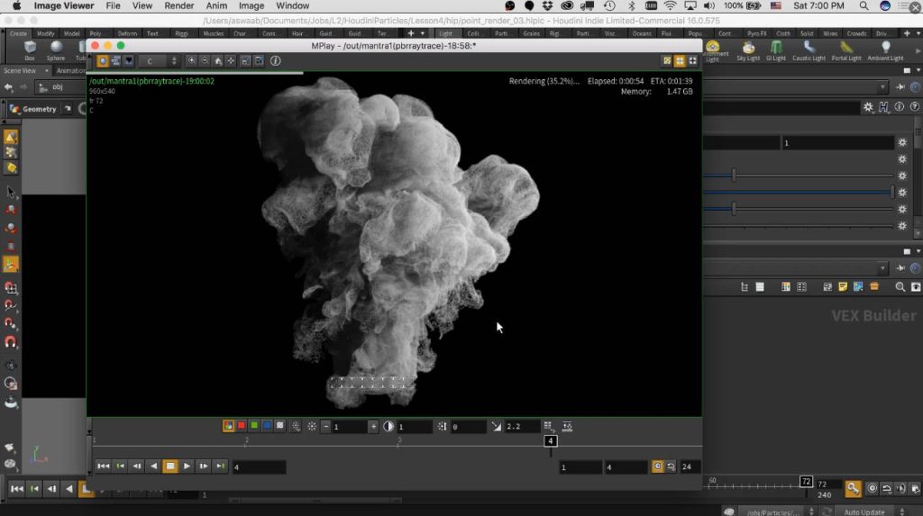Open the View menu
The width and height of the screenshot is (923, 516).
tap(142, 6)
